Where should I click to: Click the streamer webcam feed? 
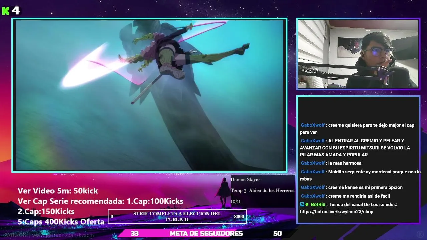(358, 54)
